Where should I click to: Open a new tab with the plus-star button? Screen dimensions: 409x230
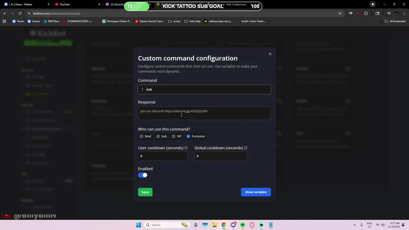point(373,4)
